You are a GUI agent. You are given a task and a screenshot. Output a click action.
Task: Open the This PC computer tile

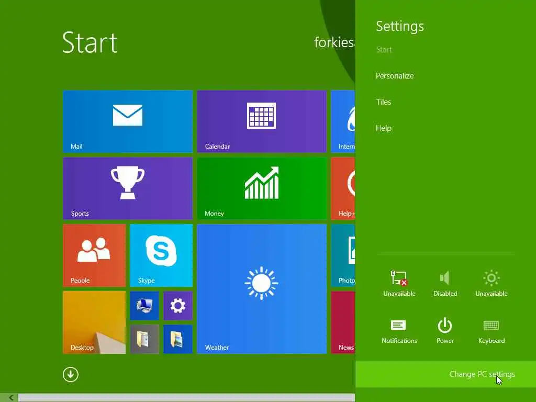[144, 305]
